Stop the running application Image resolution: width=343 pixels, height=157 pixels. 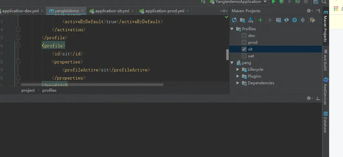click(x=306, y=2)
